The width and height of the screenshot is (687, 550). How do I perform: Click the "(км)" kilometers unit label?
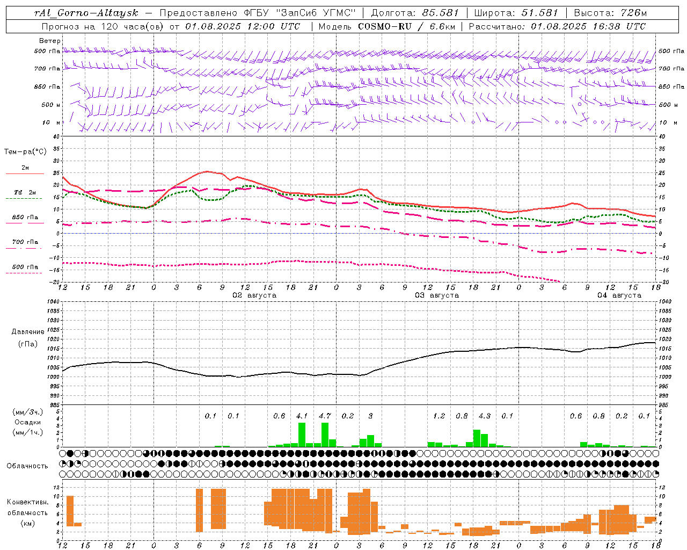point(28,523)
